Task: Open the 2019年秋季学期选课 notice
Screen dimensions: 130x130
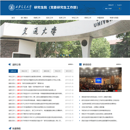Action: coord(34,100)
